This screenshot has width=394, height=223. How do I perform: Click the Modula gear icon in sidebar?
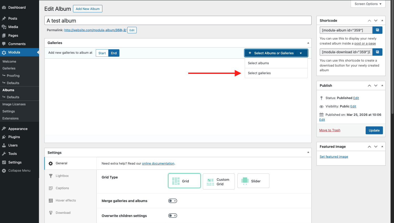(x=4, y=52)
